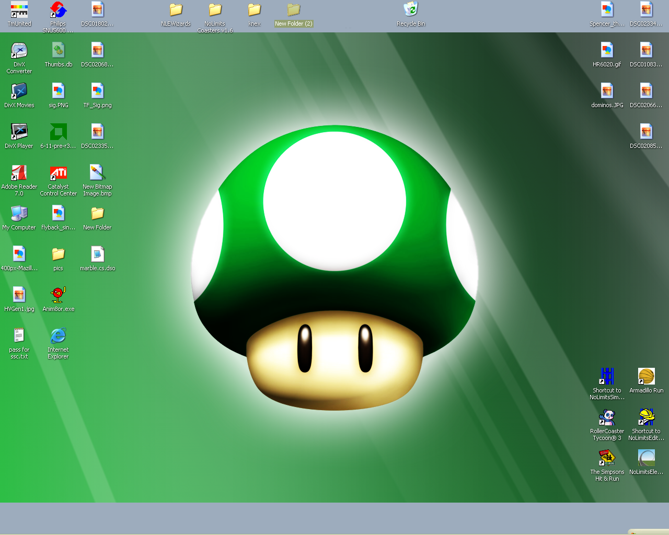Click the DSC02085 image file icon
Image resolution: width=669 pixels, height=535 pixels.
646,132
